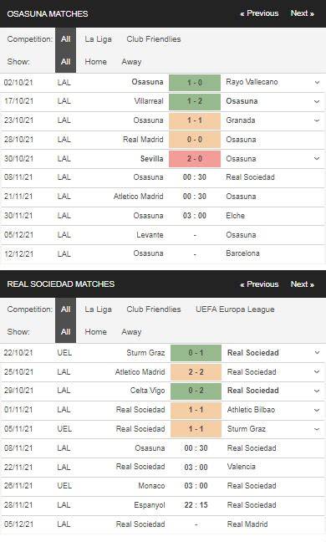Select La Liga filter in Osasuna matches
This screenshot has width=326, height=542.
[x=98, y=39]
